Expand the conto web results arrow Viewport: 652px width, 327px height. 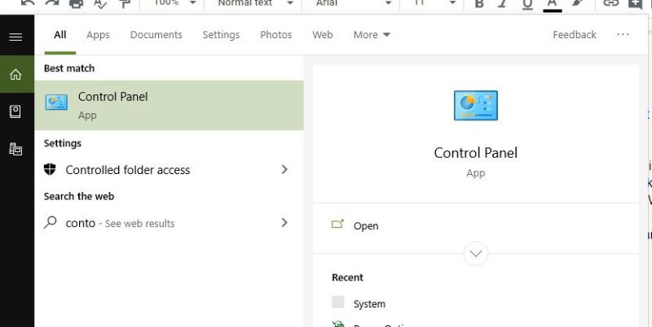tap(284, 222)
